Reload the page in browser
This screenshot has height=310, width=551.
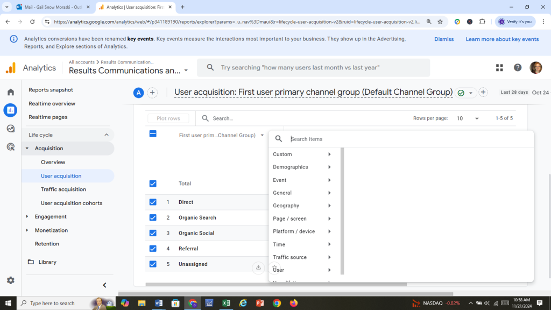(32, 22)
